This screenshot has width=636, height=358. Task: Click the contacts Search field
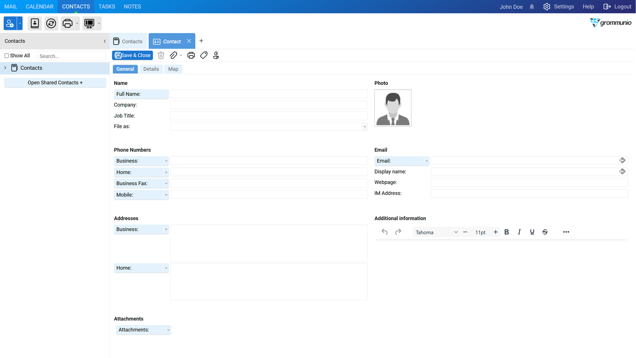coord(71,56)
